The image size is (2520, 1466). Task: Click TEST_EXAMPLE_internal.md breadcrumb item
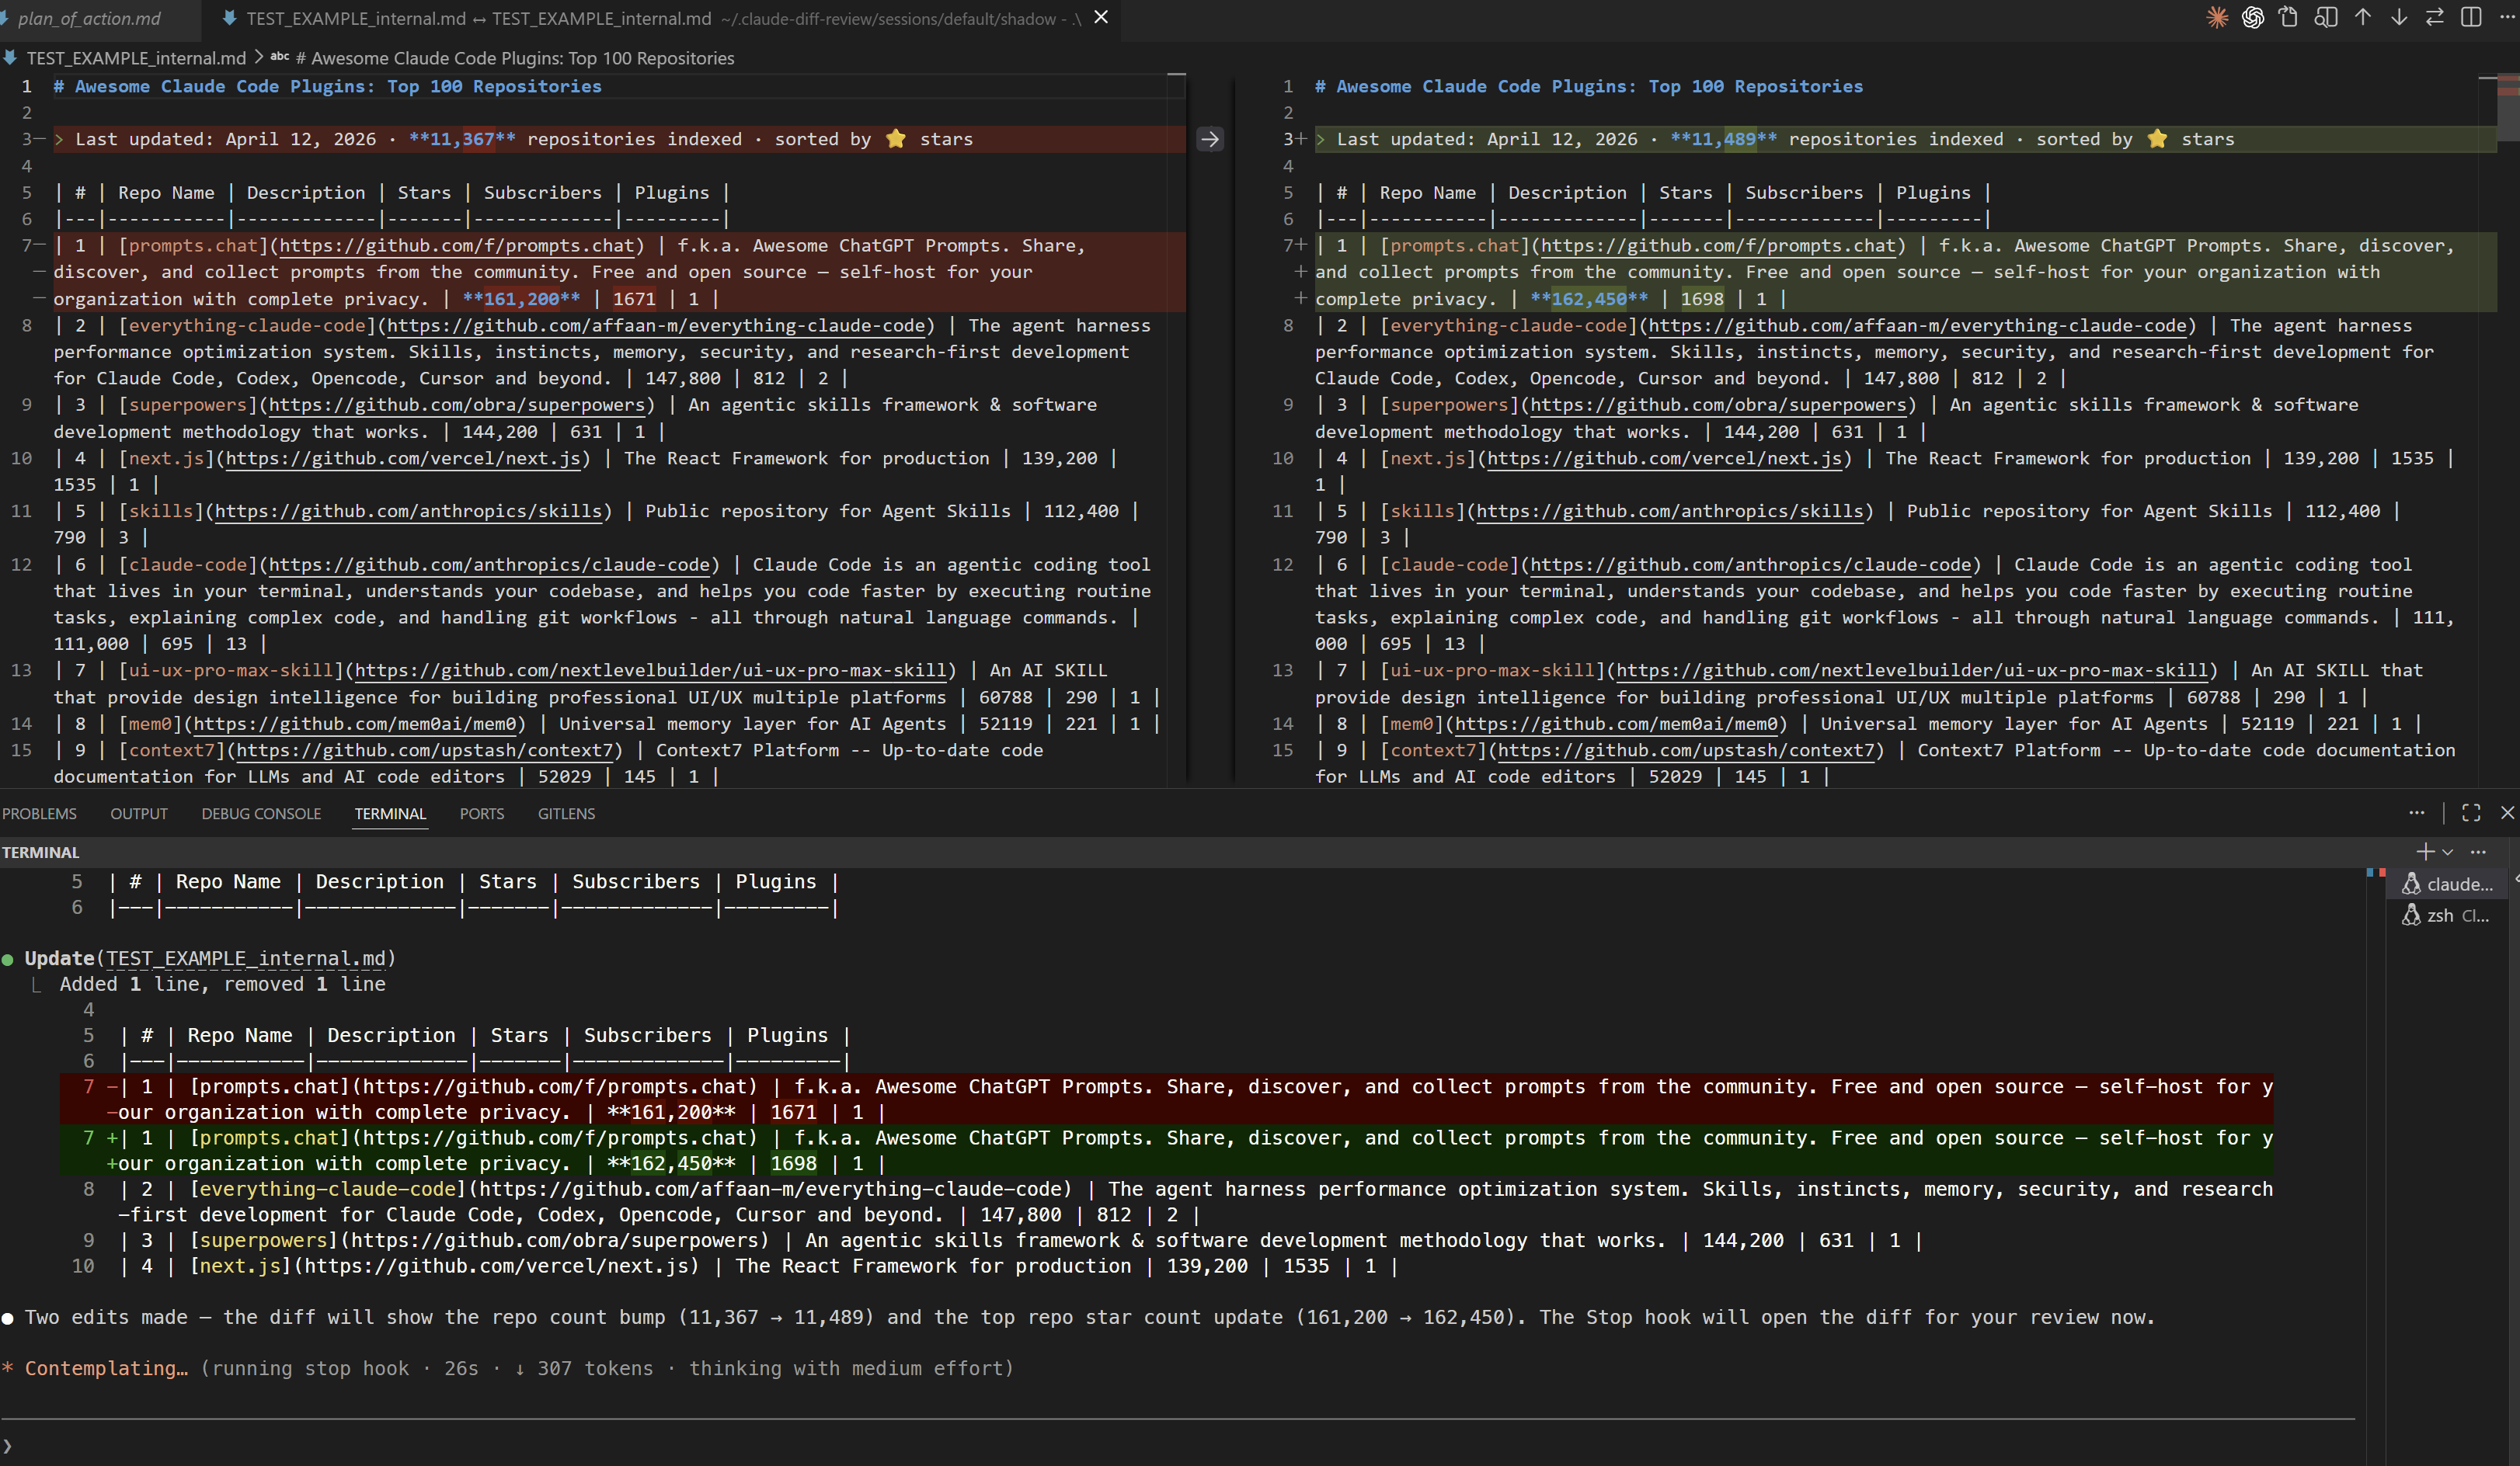(x=136, y=58)
